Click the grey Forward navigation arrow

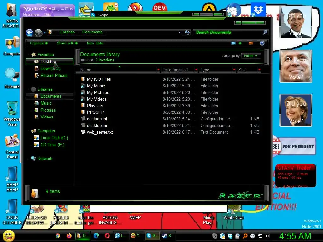[x=38, y=32]
